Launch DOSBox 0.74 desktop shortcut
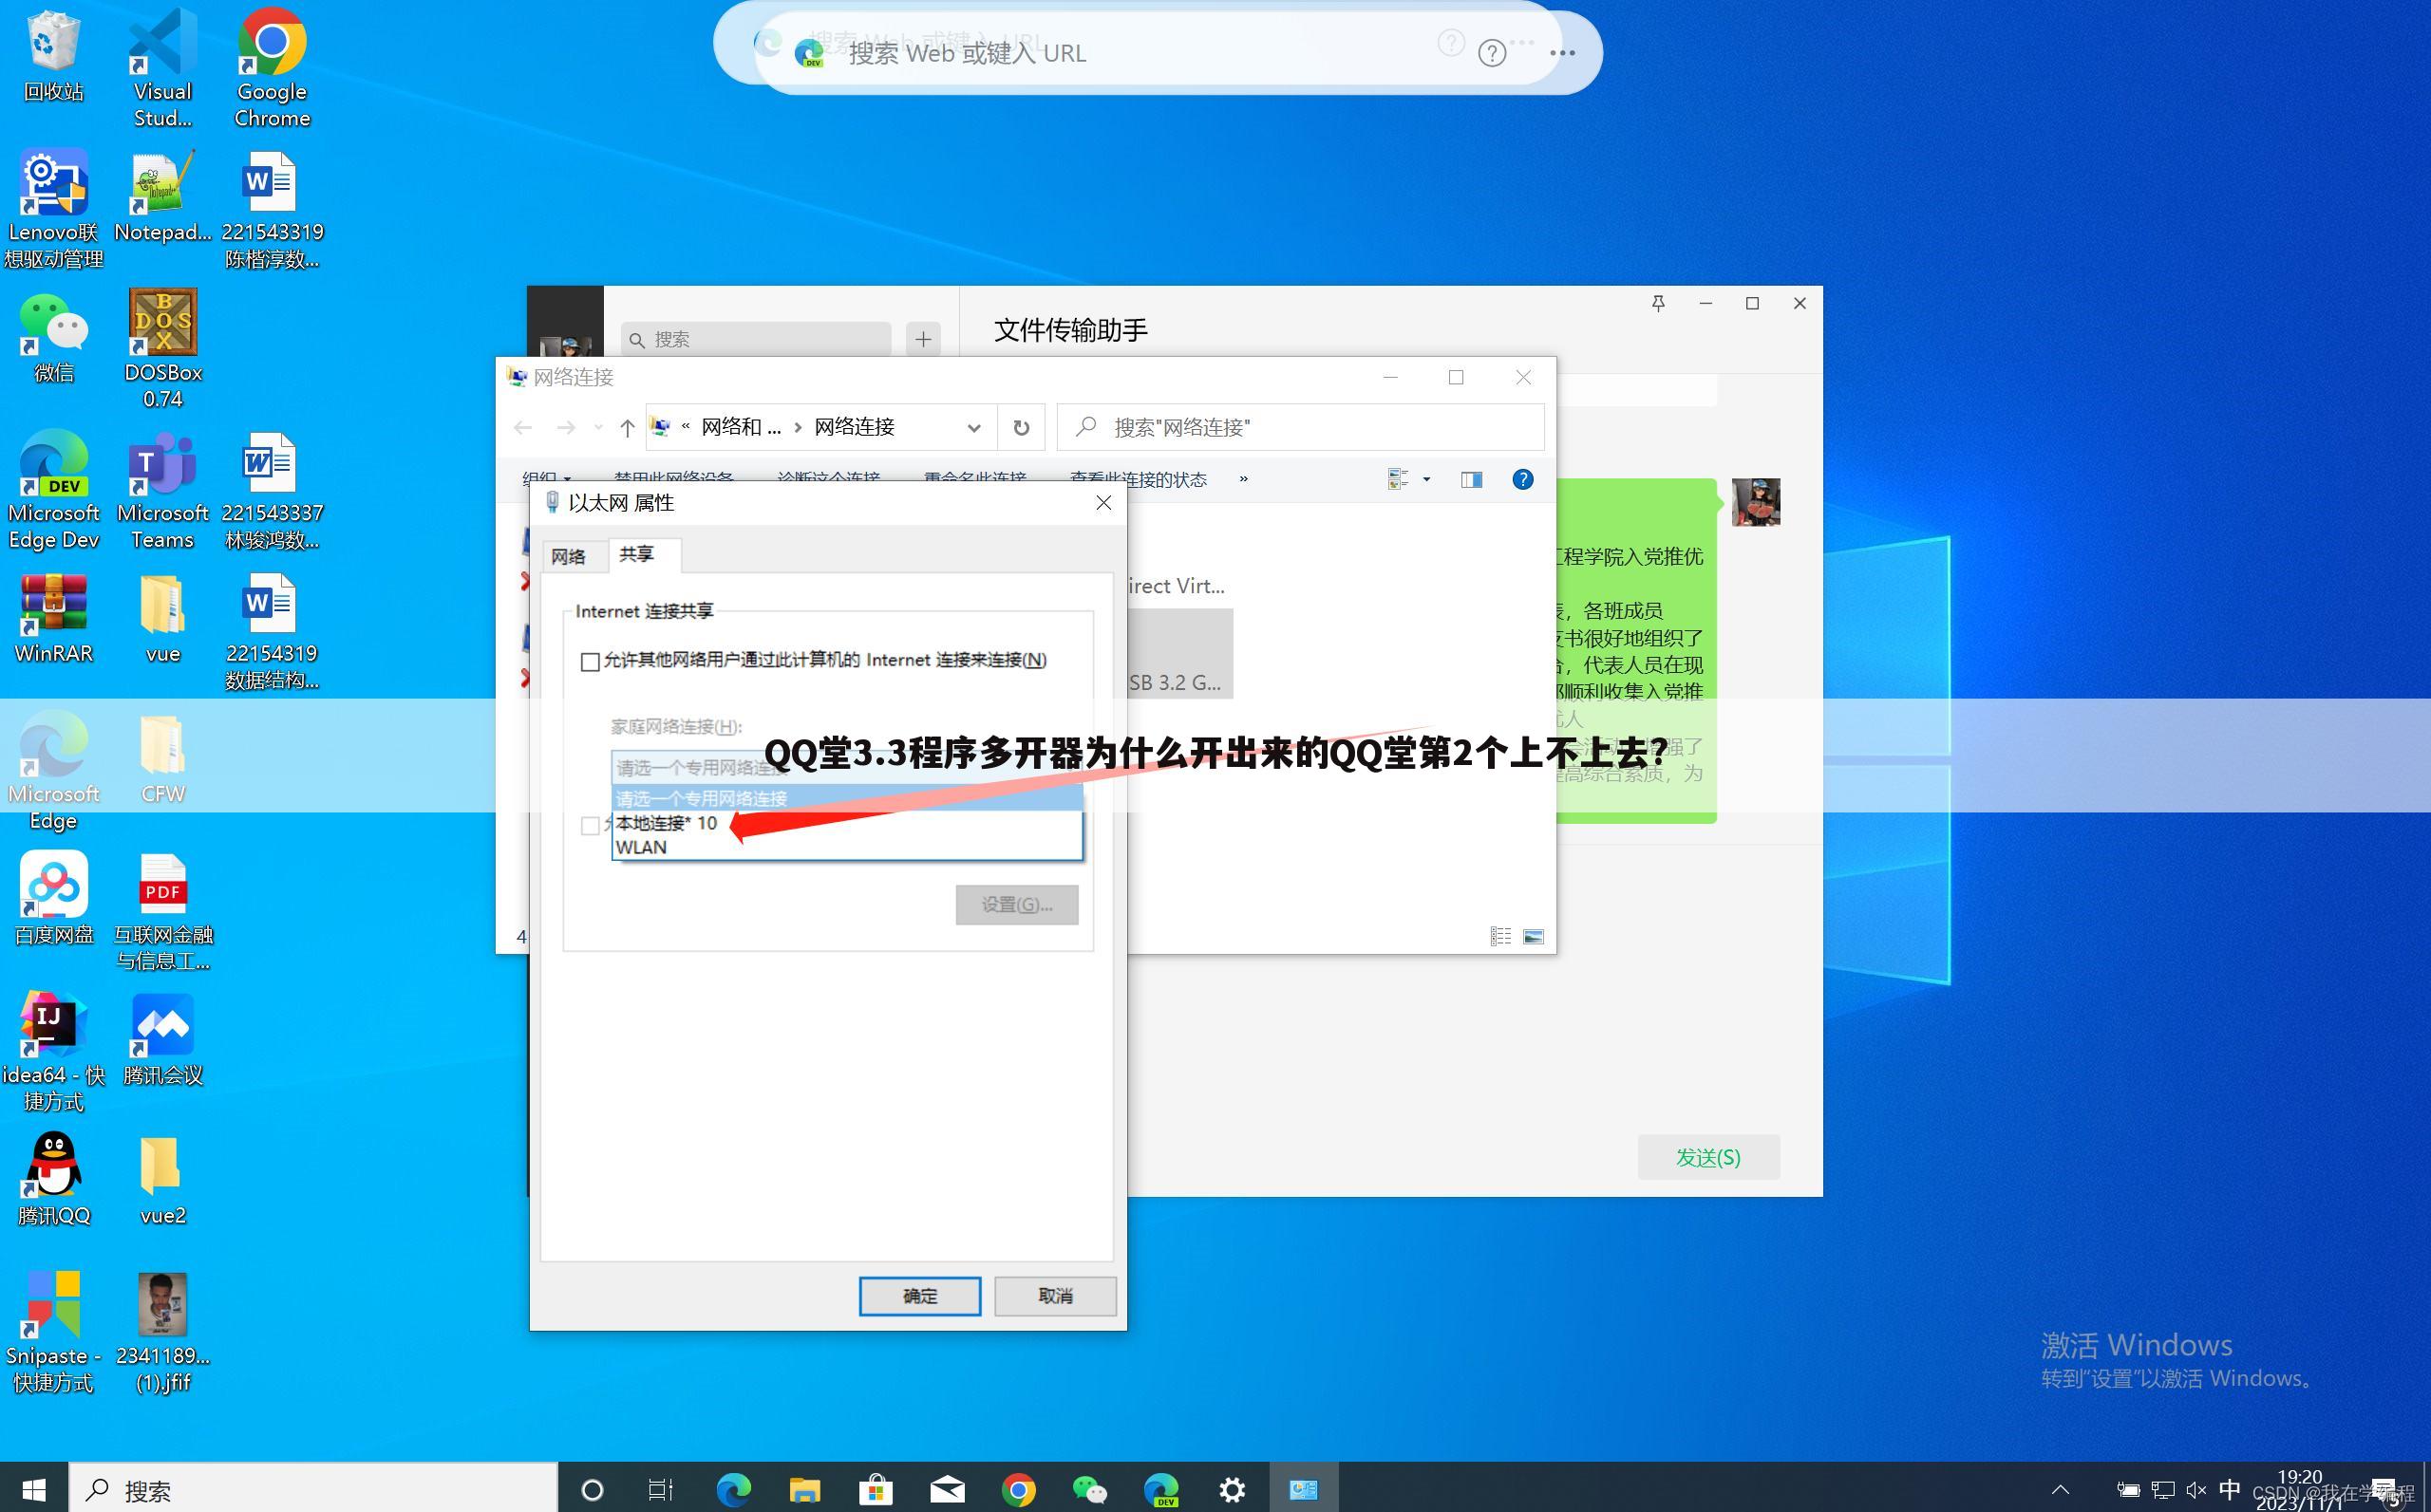This screenshot has width=2431, height=1512. point(162,349)
